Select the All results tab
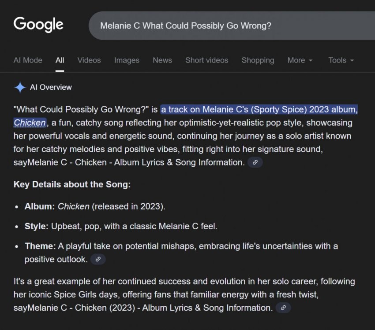The width and height of the screenshot is (375, 330). coord(60,60)
